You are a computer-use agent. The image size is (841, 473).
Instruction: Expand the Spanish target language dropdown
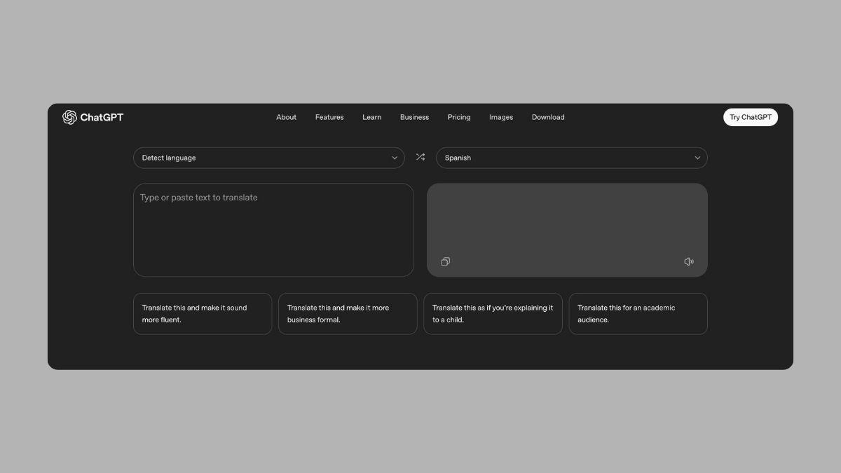[571, 158]
